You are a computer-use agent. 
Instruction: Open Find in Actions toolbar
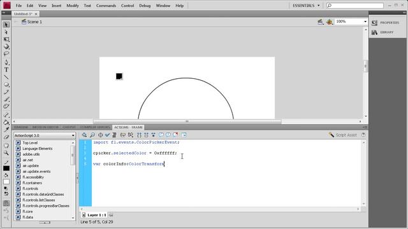point(92,135)
